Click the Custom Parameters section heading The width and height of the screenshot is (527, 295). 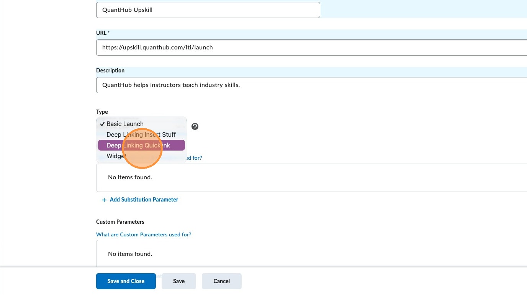120,222
